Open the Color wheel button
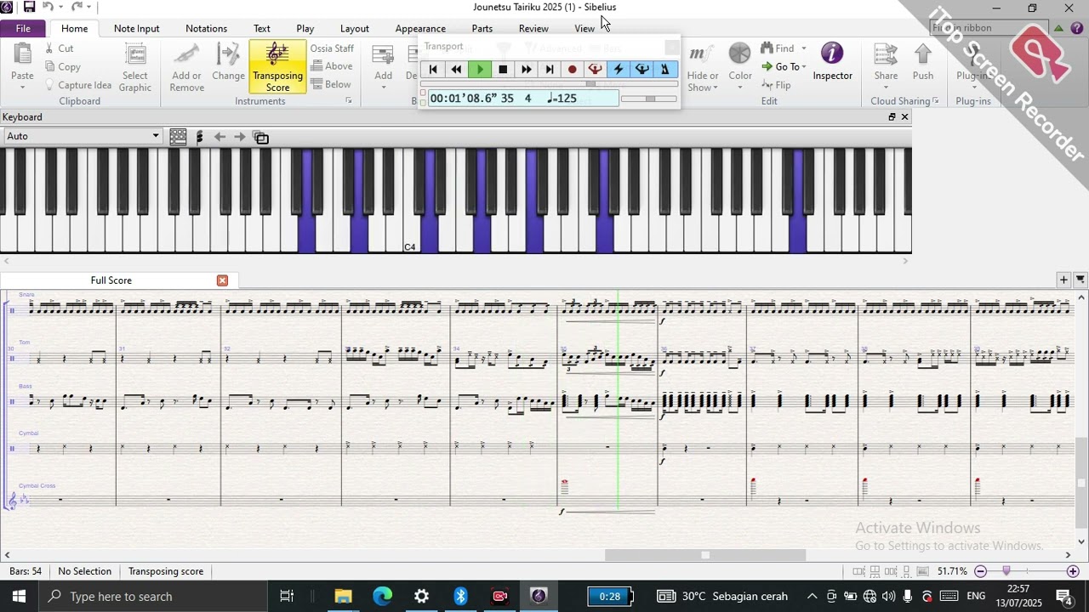Viewport: 1089px width, 612px height. [740, 64]
